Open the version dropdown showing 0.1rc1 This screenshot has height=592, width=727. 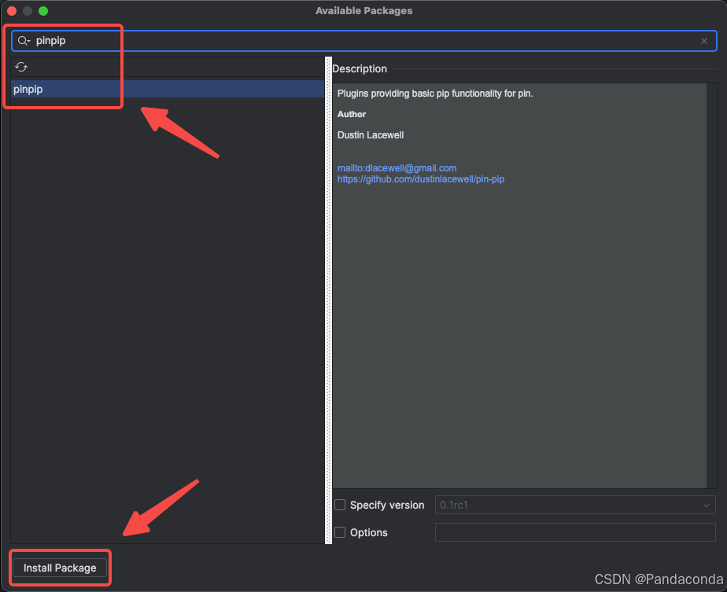point(575,505)
